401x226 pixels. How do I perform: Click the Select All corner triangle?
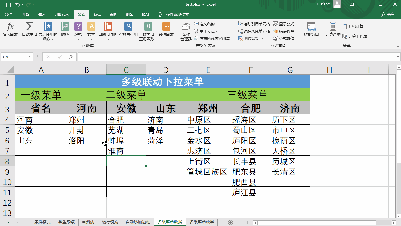pyautogui.click(x=10, y=70)
